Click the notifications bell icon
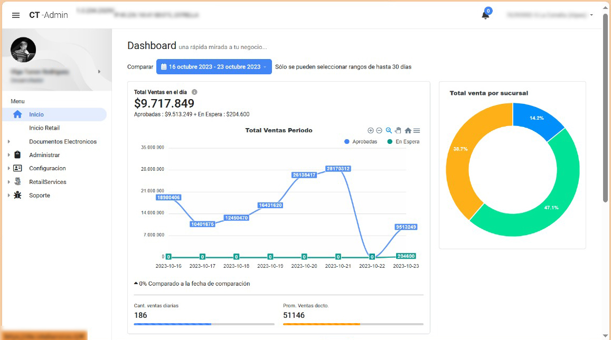This screenshot has height=340, width=611. tap(485, 15)
